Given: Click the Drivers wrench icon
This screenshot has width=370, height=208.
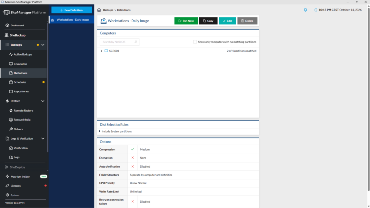Looking at the screenshot, I should [11, 129].
